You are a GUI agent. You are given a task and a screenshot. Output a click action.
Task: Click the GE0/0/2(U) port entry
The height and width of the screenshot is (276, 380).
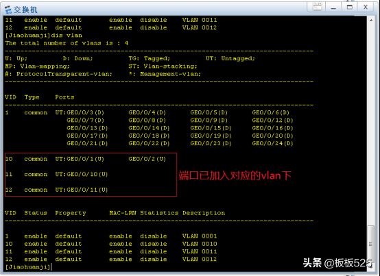point(147,159)
